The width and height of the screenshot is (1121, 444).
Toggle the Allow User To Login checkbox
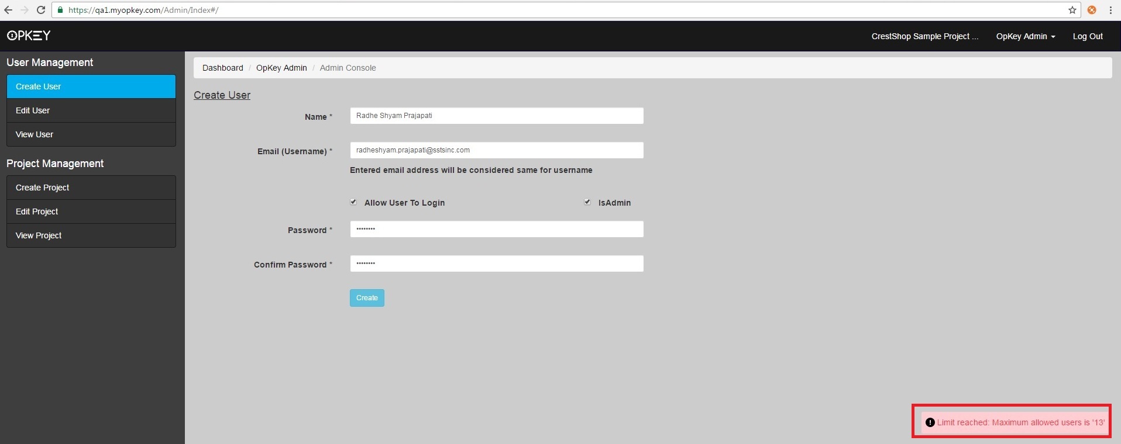point(353,202)
